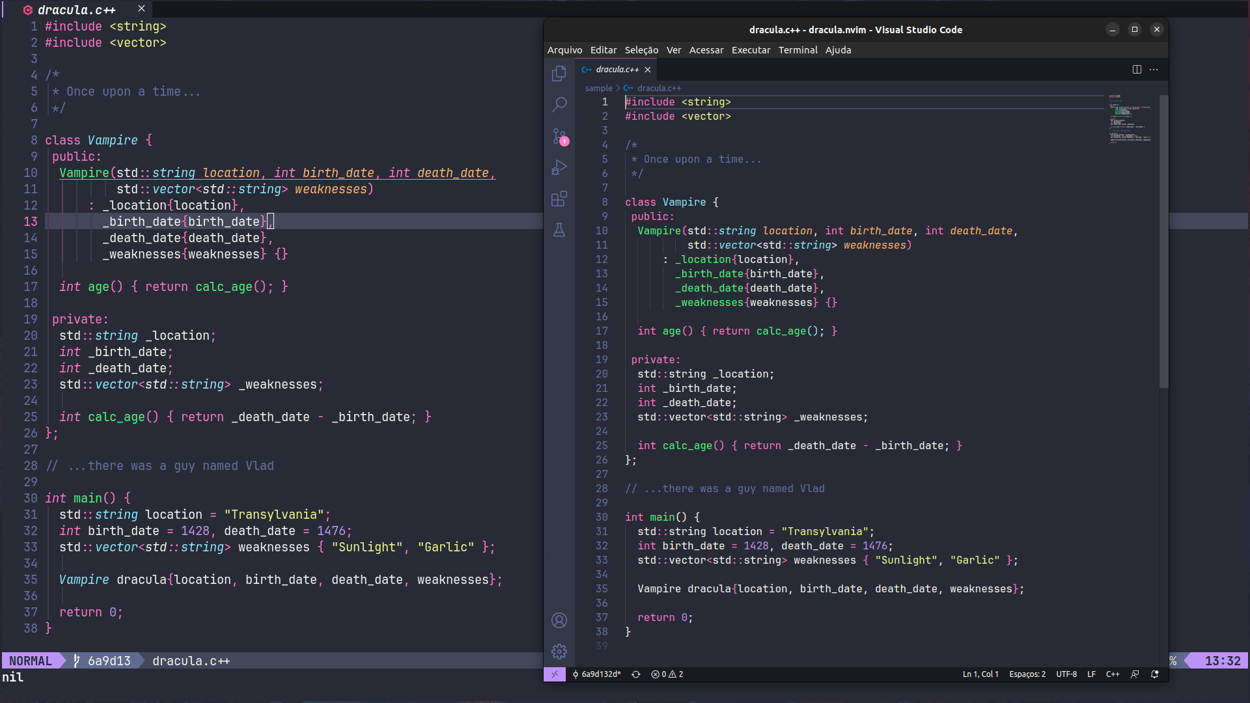Image resolution: width=1250 pixels, height=703 pixels.
Task: Click 'int main() {' in Neovim
Action: pyautogui.click(x=88, y=499)
